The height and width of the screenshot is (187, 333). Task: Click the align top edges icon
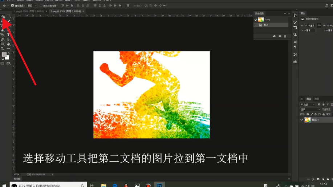[63, 5]
